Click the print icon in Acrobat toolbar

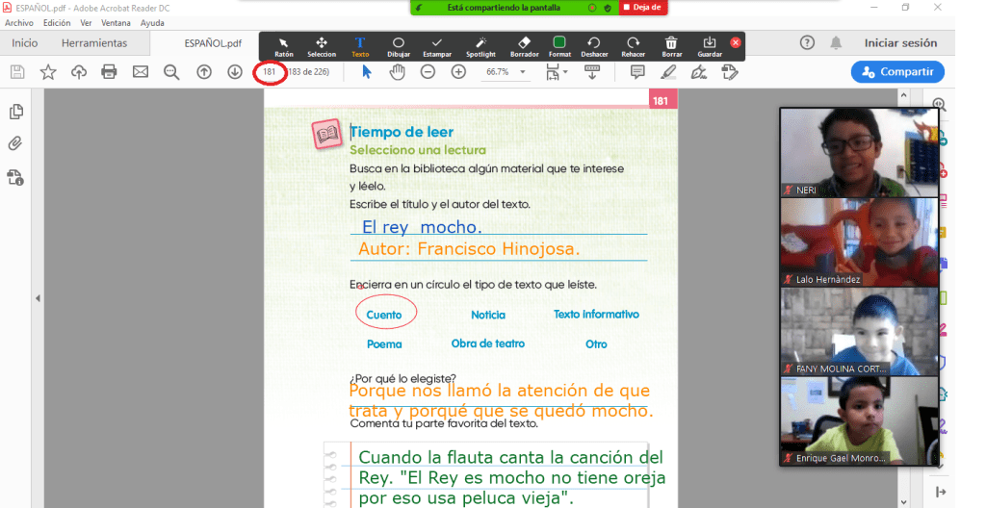pos(110,72)
